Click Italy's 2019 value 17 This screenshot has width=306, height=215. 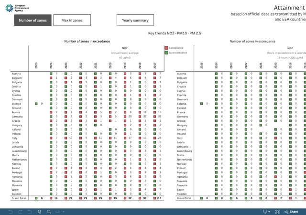tap(130, 138)
